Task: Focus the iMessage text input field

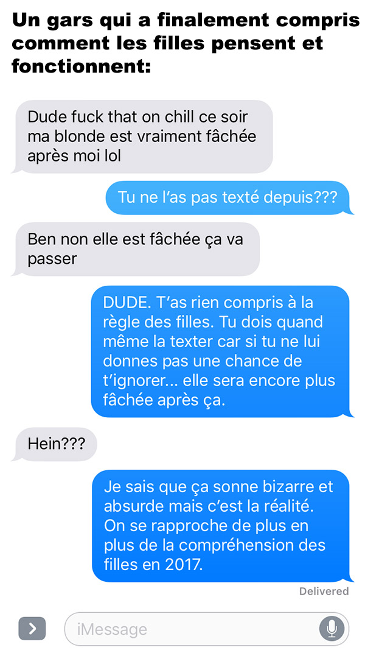Action: [206, 629]
